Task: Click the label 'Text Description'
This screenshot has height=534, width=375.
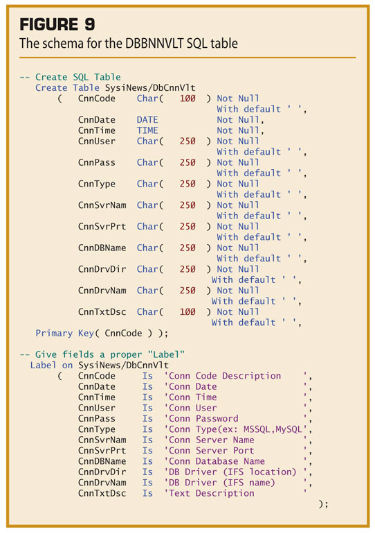Action: pyautogui.click(x=211, y=493)
